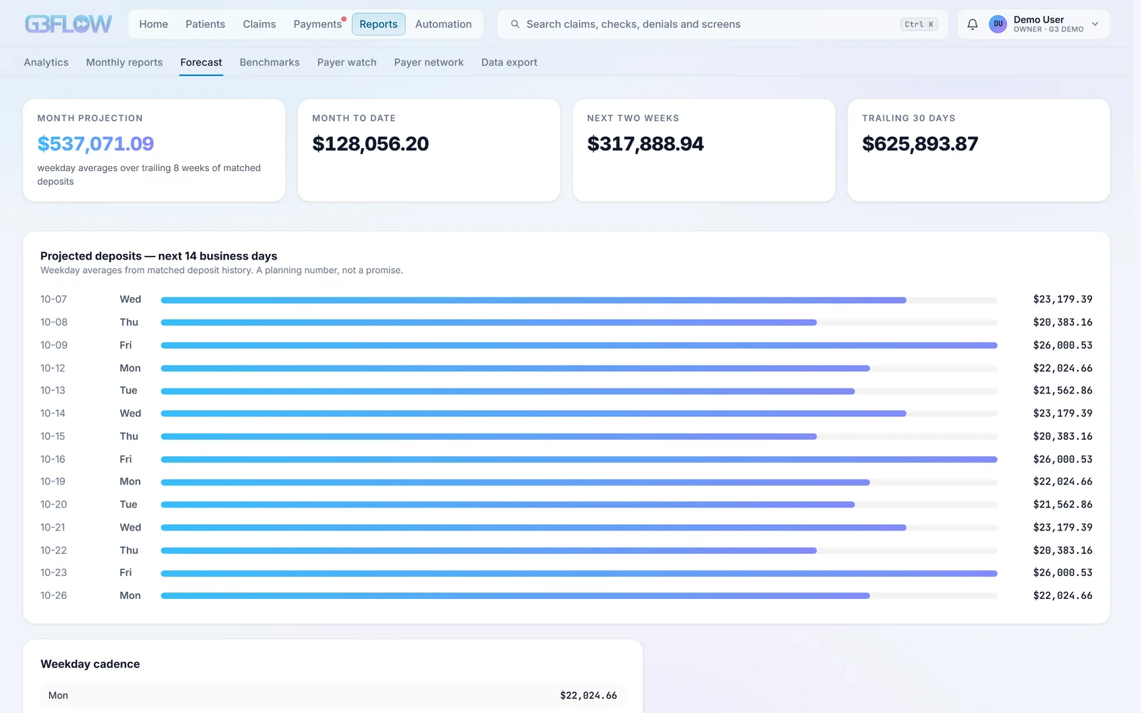The height and width of the screenshot is (713, 1141).
Task: Open the Automation section
Action: pyautogui.click(x=443, y=24)
